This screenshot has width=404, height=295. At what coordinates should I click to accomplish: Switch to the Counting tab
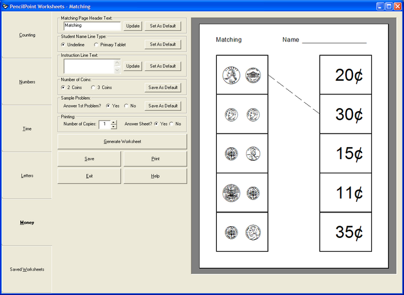click(x=27, y=35)
